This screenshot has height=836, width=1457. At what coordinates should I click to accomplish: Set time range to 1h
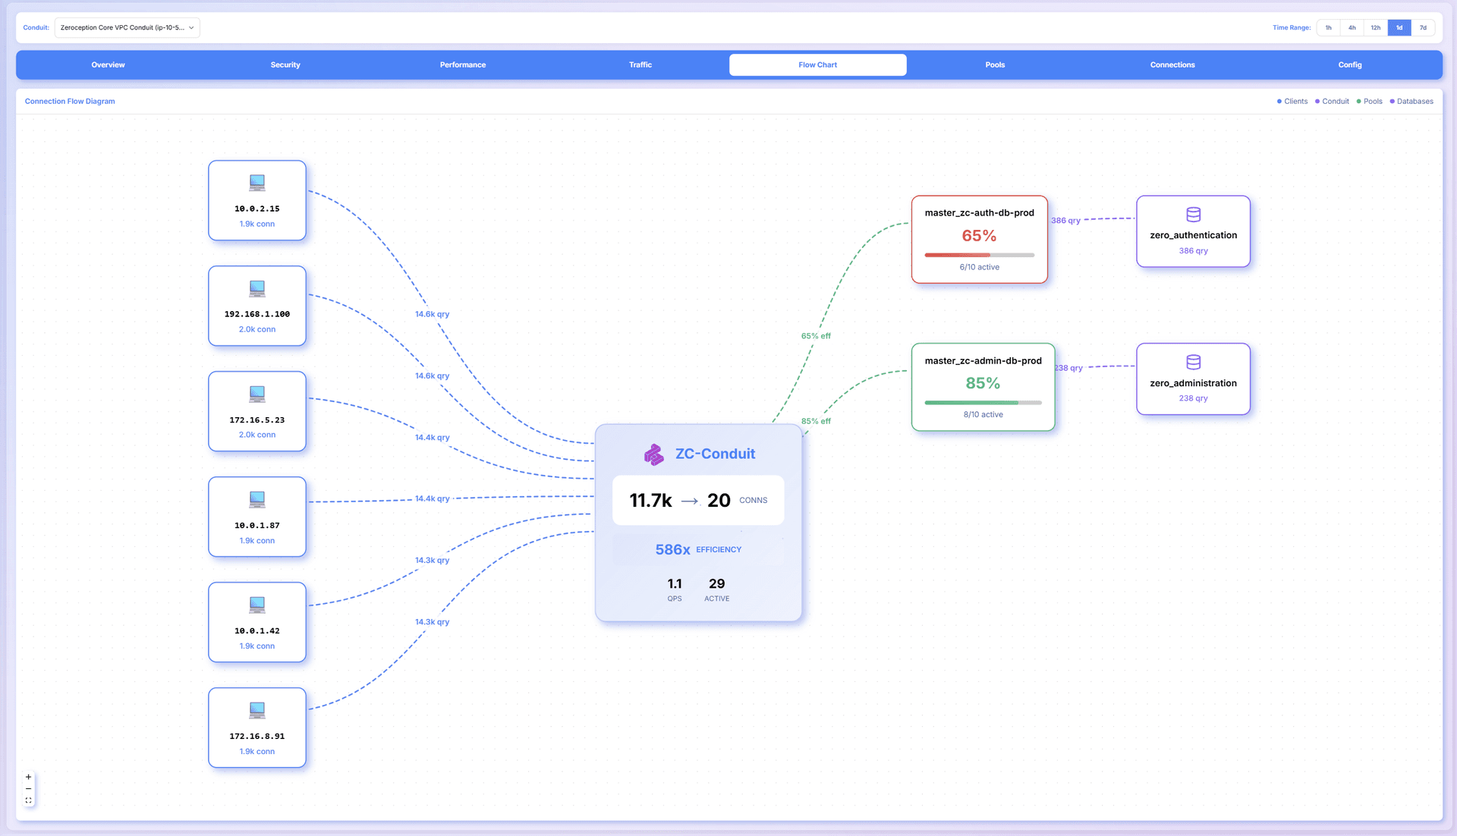tap(1328, 27)
